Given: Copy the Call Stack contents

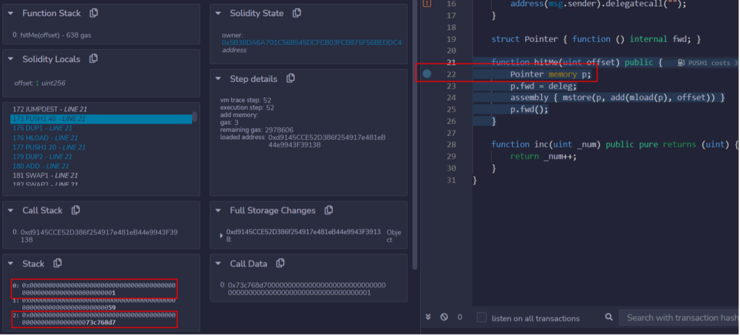Looking at the screenshot, I should [x=75, y=210].
